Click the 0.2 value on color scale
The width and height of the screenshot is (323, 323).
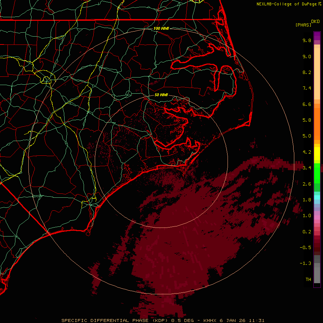pyautogui.click(x=307, y=232)
